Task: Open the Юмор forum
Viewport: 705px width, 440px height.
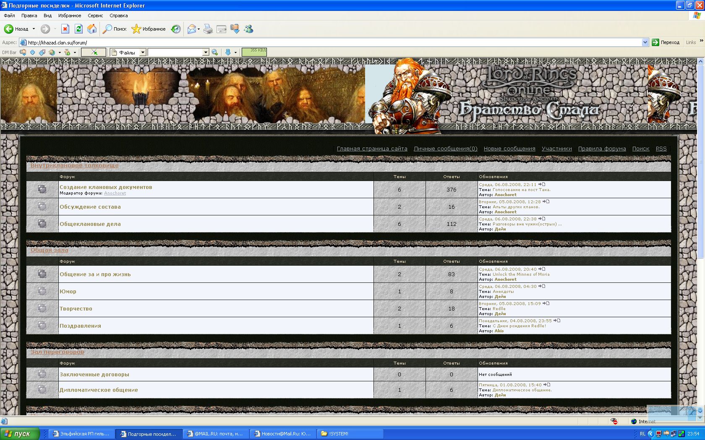Action: (x=68, y=291)
